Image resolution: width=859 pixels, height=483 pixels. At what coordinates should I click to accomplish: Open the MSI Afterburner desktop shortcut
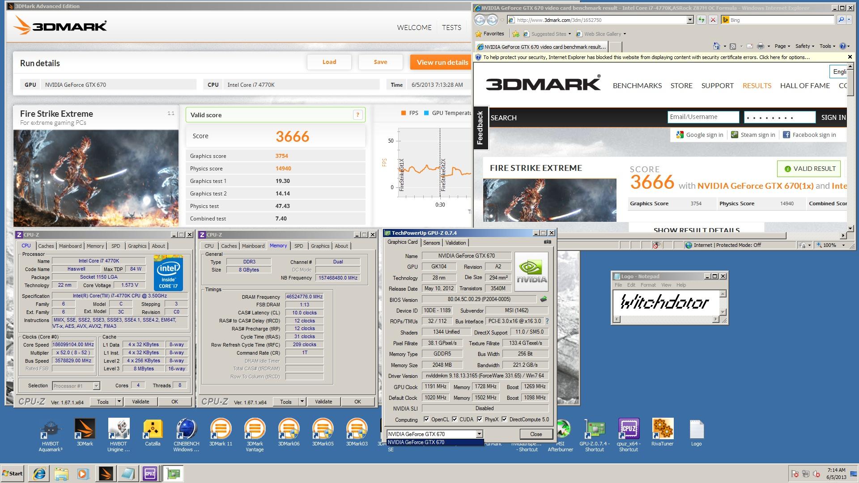coord(561,435)
